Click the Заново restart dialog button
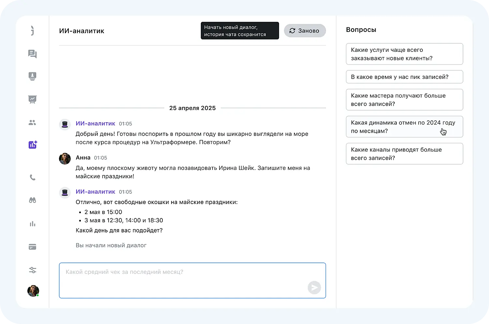 pos(305,31)
